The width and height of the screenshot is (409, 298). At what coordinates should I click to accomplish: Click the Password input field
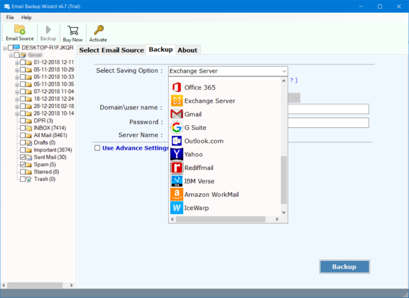pyautogui.click(x=328, y=123)
